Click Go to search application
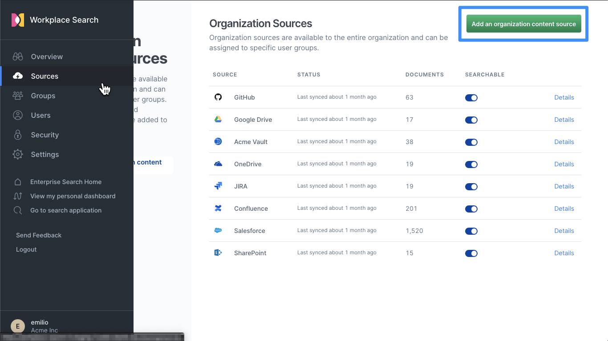This screenshot has height=341, width=608. 66,210
